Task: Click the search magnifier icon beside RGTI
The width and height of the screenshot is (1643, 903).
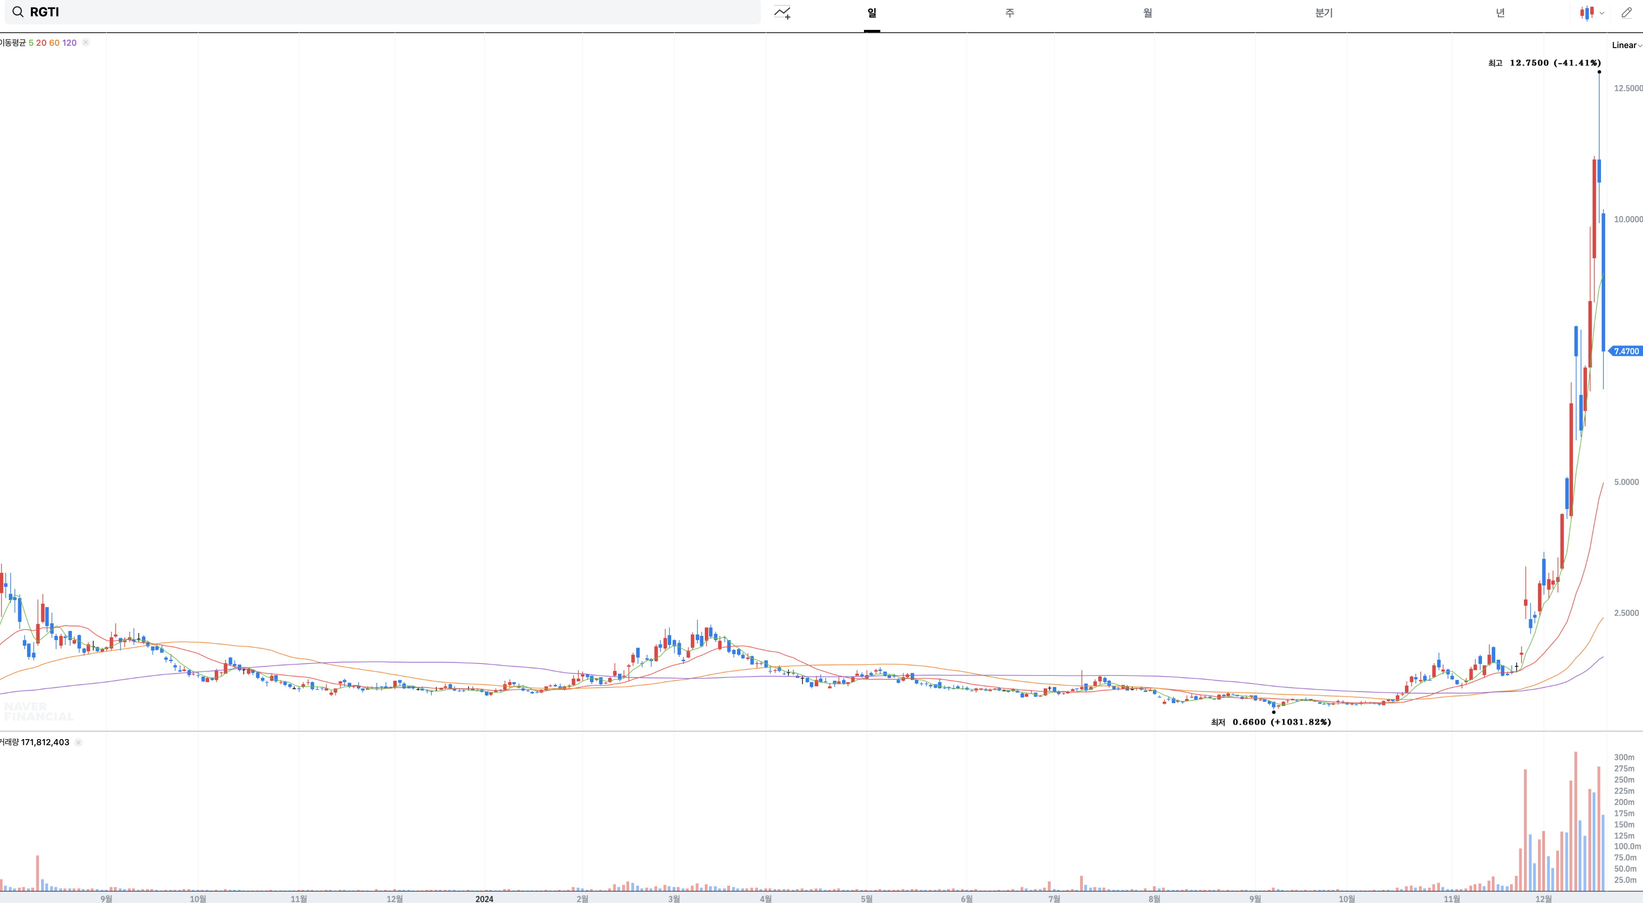Action: coord(18,12)
